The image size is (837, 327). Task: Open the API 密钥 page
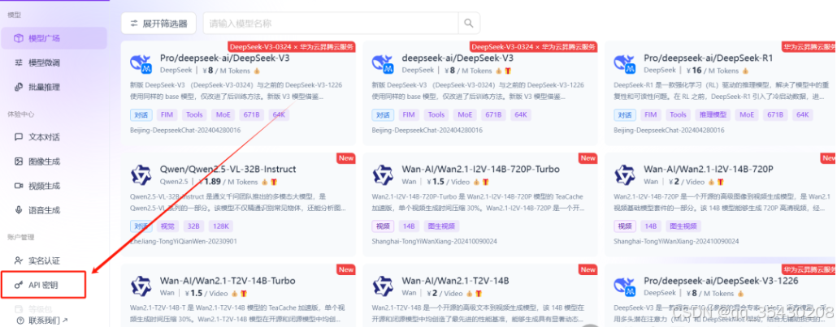tap(43, 285)
